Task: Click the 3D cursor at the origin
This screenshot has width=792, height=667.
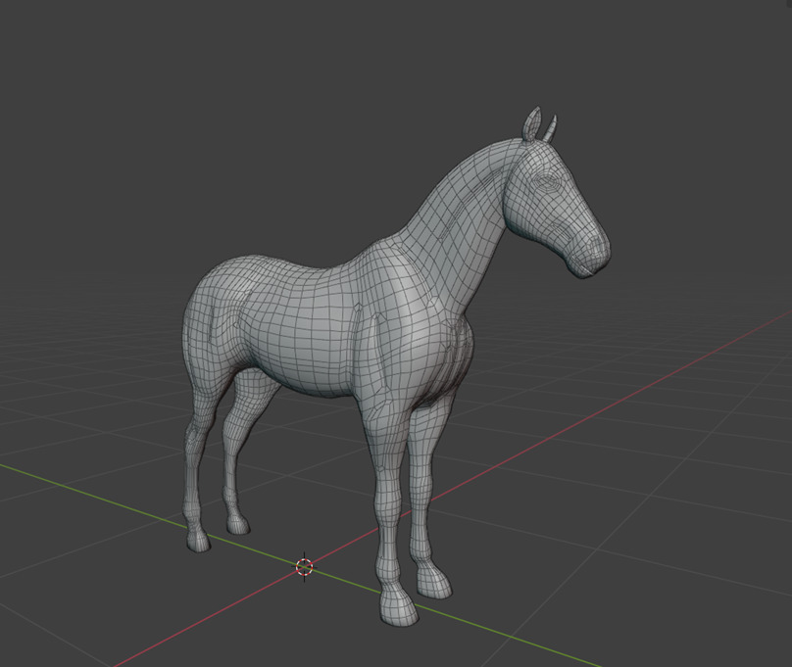Action: pyautogui.click(x=304, y=567)
